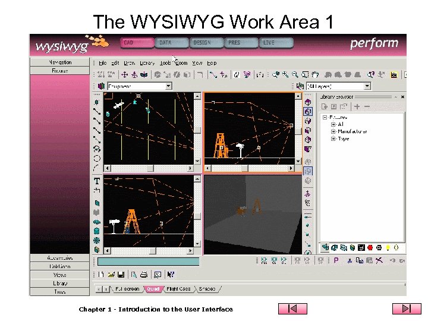
Task: Click the Library sidebar button
Action: click(60, 284)
